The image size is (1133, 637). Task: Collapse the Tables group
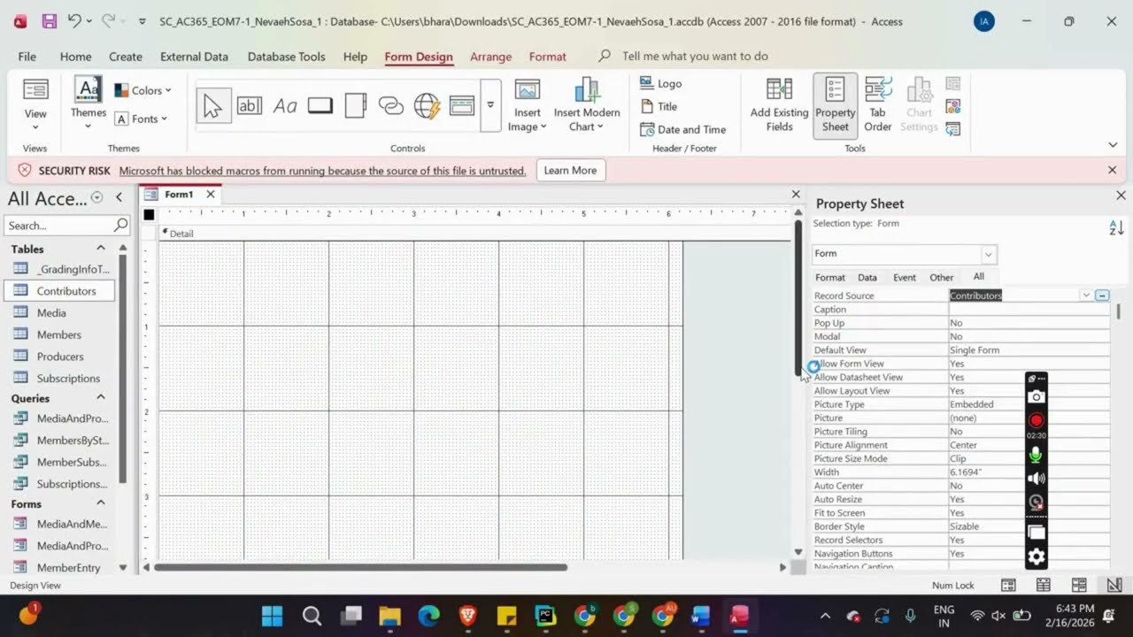[100, 249]
